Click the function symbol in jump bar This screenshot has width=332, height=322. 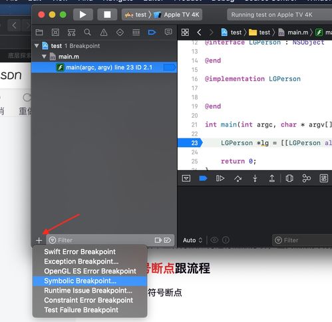pos(323,33)
